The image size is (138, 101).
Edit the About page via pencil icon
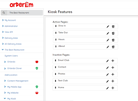tap(108, 47)
